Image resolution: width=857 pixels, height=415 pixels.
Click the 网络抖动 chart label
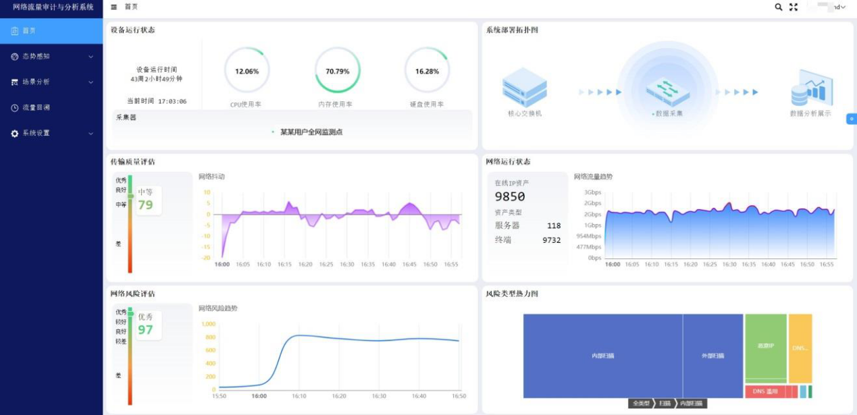coord(211,177)
